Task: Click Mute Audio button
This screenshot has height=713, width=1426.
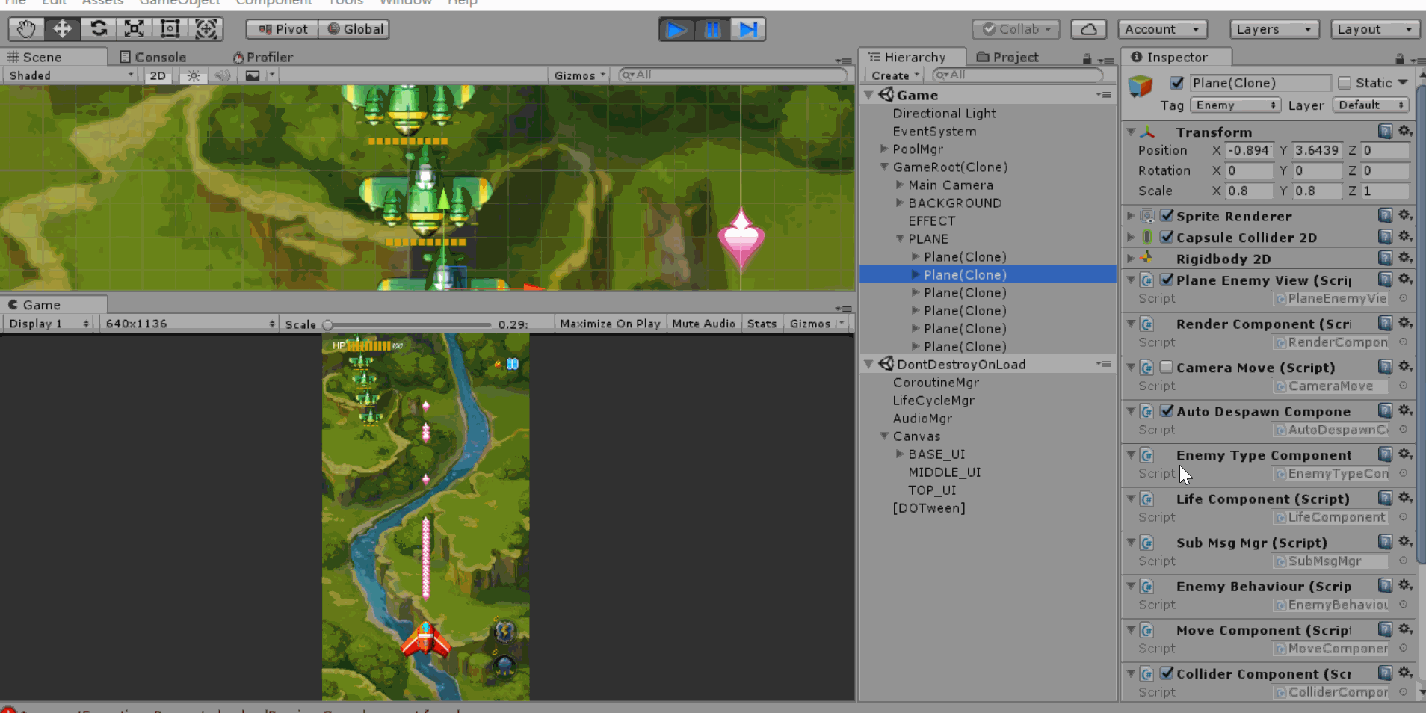Action: tap(703, 324)
